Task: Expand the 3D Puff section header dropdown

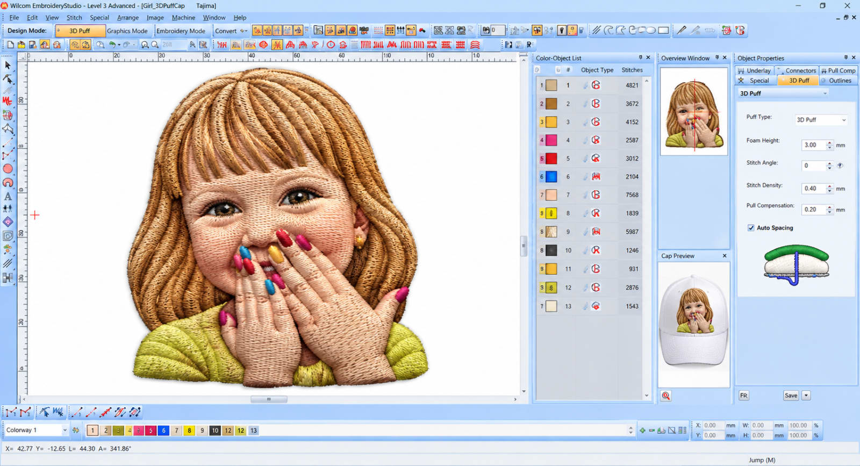Action: [x=825, y=94]
